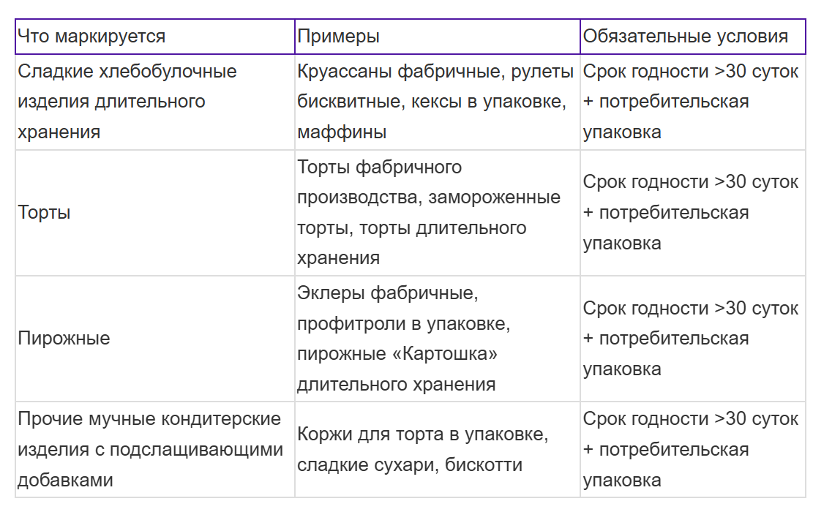Click the 'Что маркируется' column header
The image size is (813, 512).
click(155, 37)
